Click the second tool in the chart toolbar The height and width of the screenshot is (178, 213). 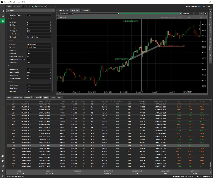pos(211,15)
